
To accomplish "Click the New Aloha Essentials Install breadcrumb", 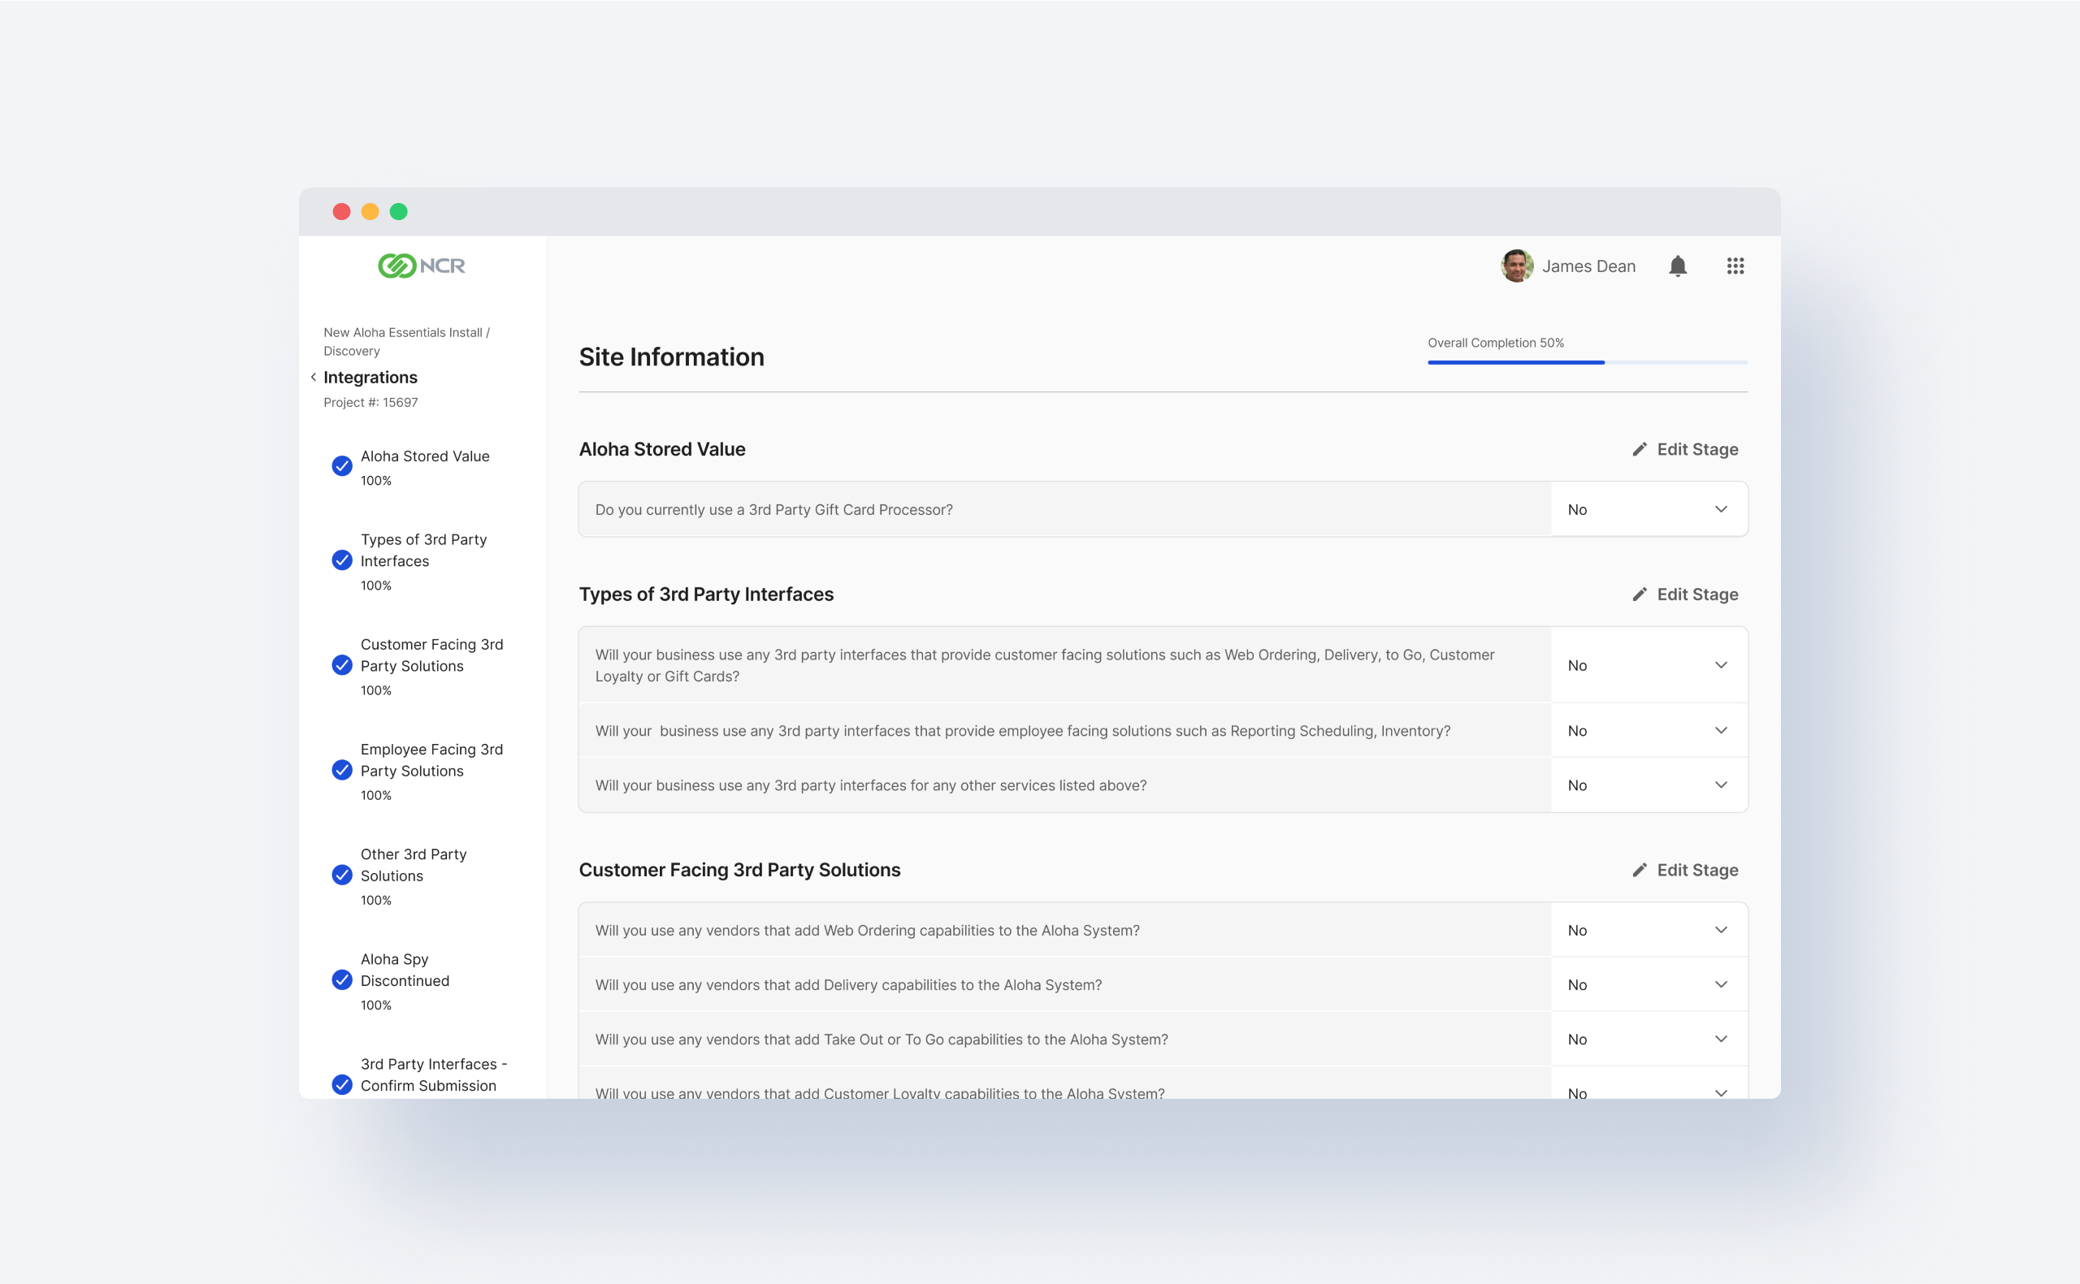I will click(x=402, y=332).
